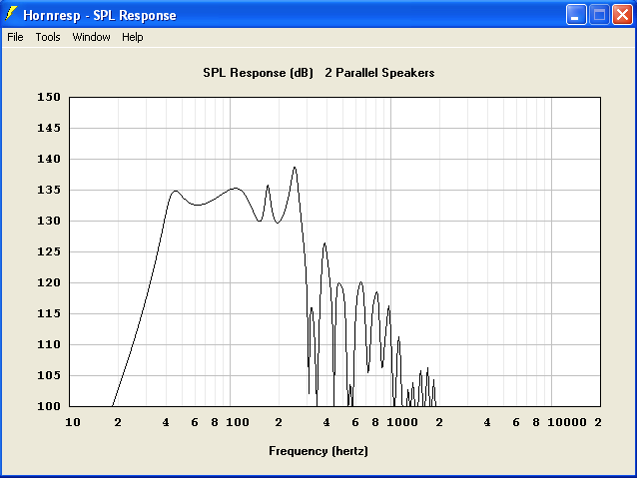Click the 130 dB axis label
This screenshot has width=637, height=478.
tap(49, 221)
